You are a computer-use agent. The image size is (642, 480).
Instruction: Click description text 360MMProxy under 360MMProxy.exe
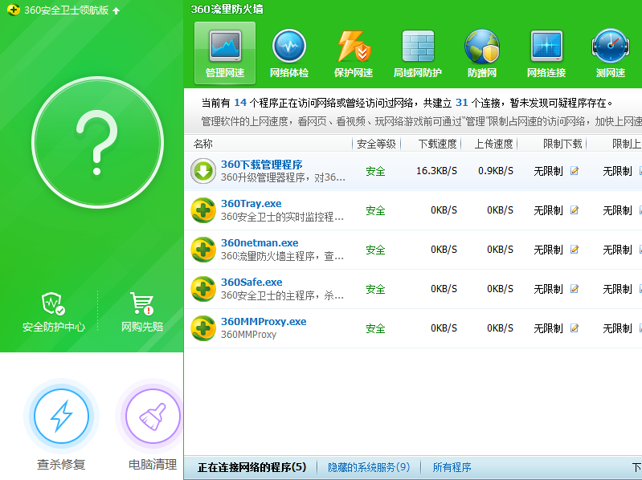pyautogui.click(x=248, y=335)
